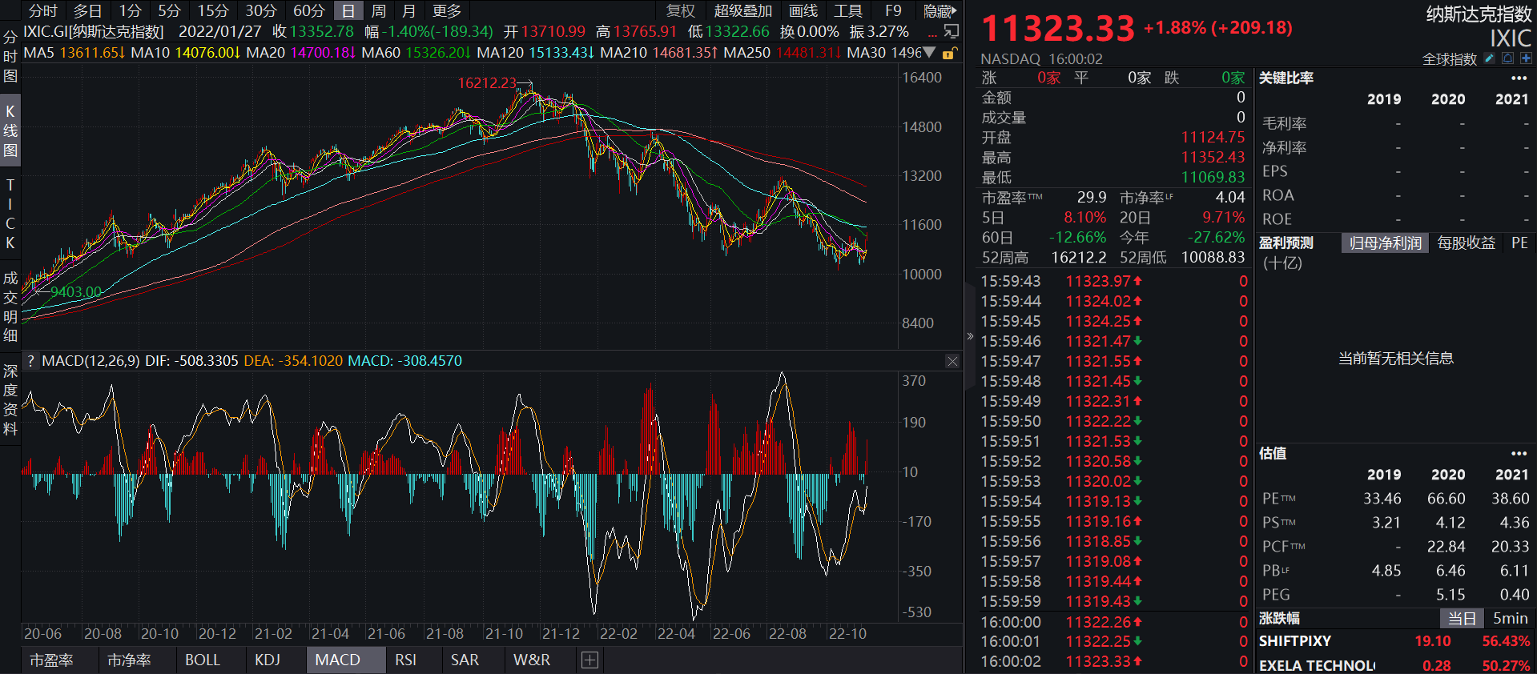The width and height of the screenshot is (1537, 674).
Task: Switch gainers ranking to 5min
Action: (1510, 619)
